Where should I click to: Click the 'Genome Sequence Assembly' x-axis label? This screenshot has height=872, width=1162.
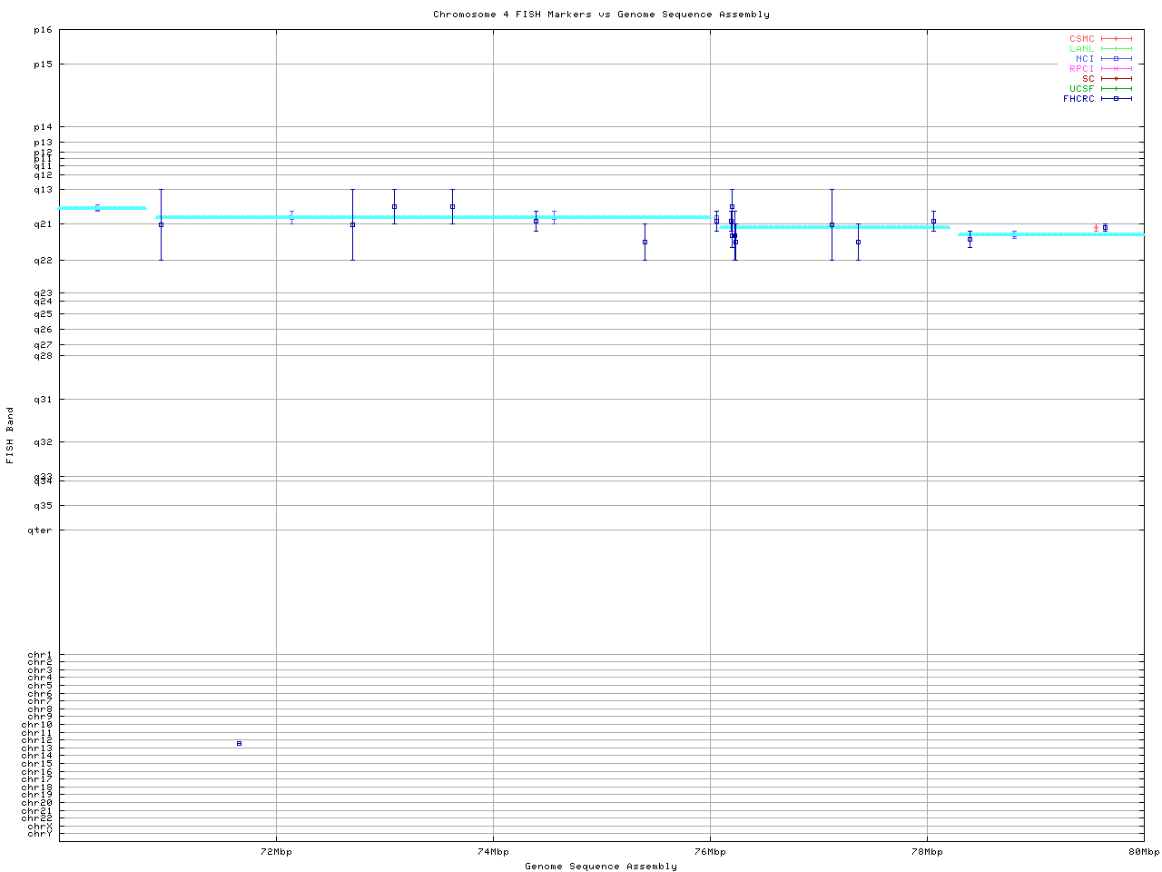pyautogui.click(x=601, y=867)
